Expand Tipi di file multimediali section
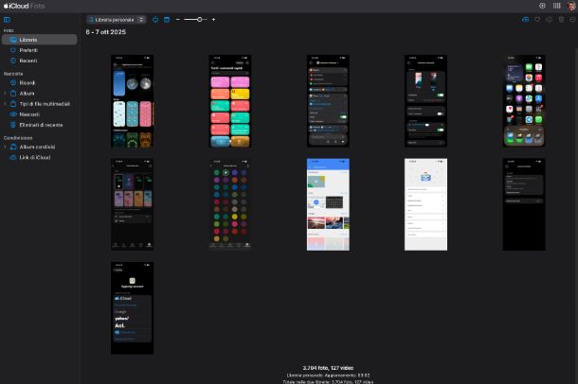Screen dimensions: 578x384 click(5, 103)
